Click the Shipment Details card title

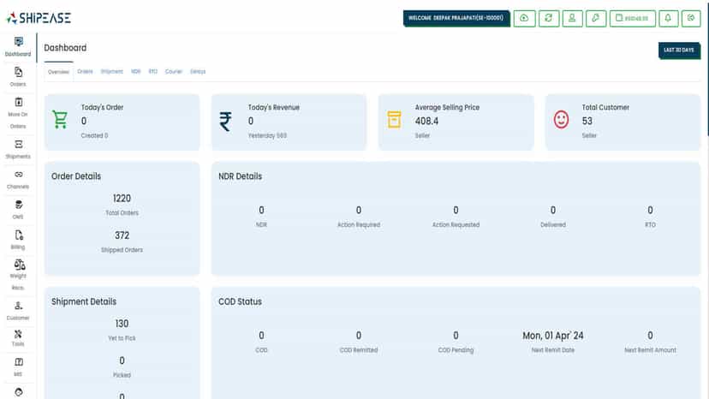click(84, 301)
